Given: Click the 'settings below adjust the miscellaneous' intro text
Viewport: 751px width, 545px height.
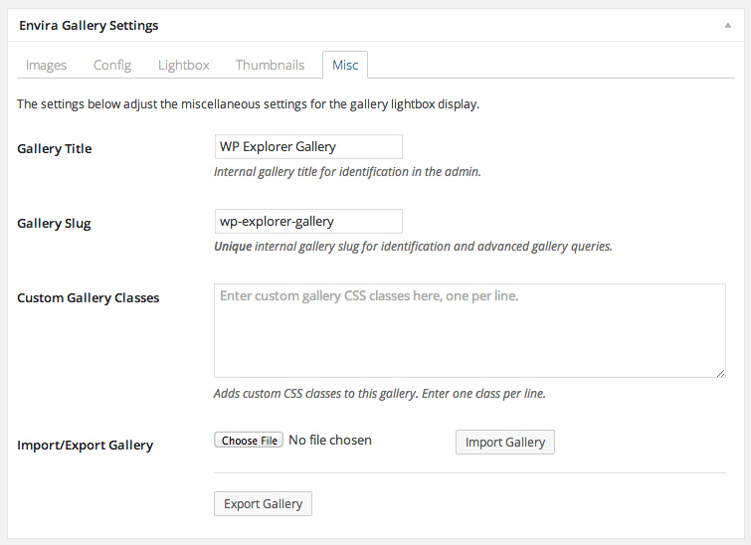Looking at the screenshot, I should [248, 104].
